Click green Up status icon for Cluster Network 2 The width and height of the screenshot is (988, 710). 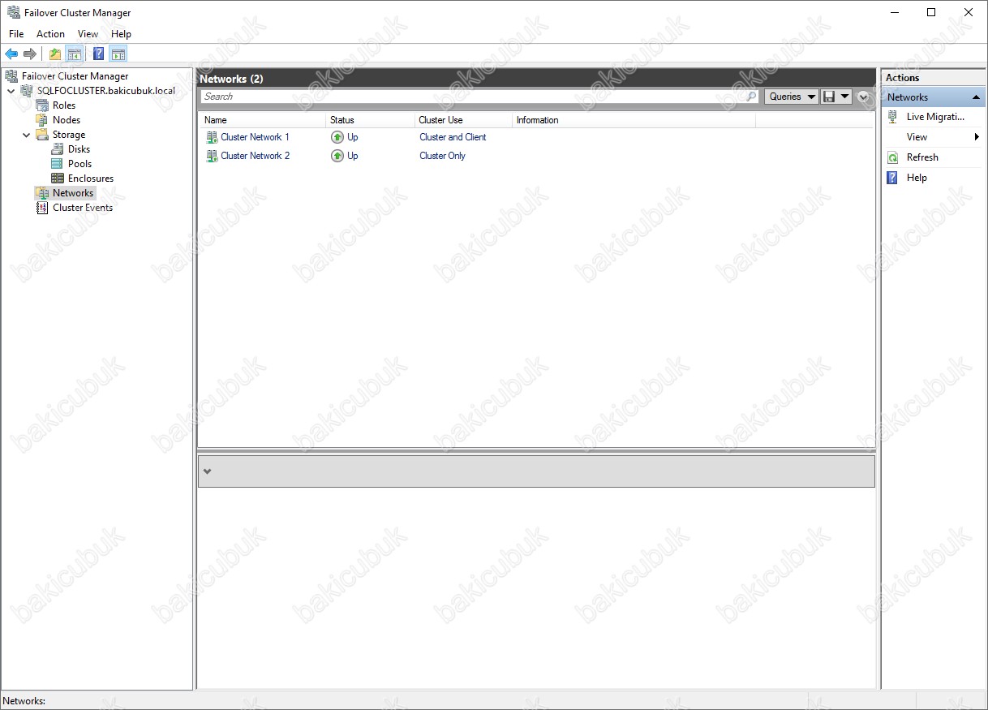[337, 156]
